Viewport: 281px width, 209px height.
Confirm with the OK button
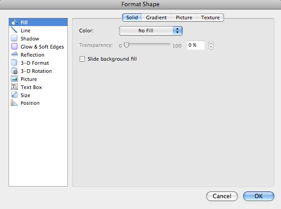click(259, 196)
